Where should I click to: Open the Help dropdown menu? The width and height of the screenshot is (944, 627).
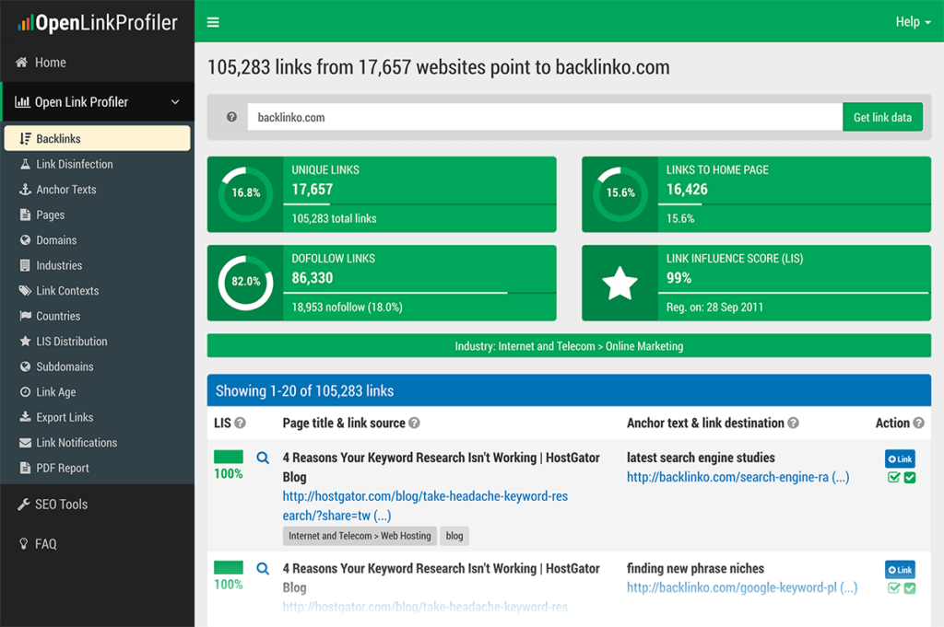coord(913,22)
